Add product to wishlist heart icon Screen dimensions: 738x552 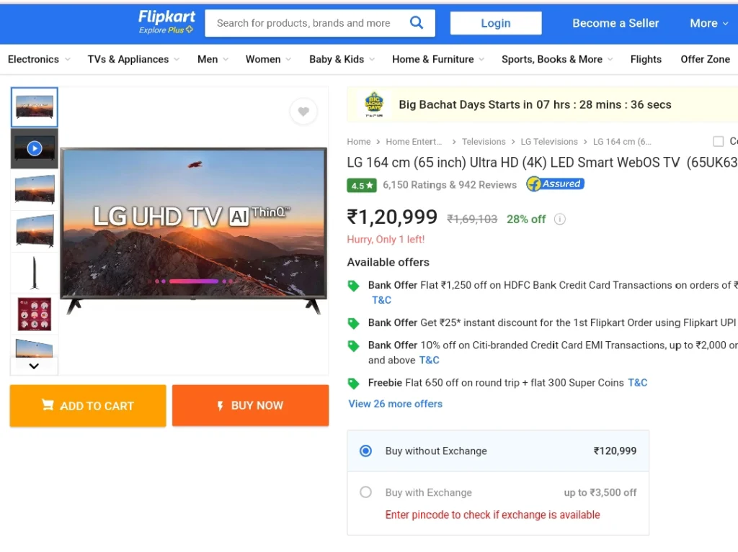[303, 112]
